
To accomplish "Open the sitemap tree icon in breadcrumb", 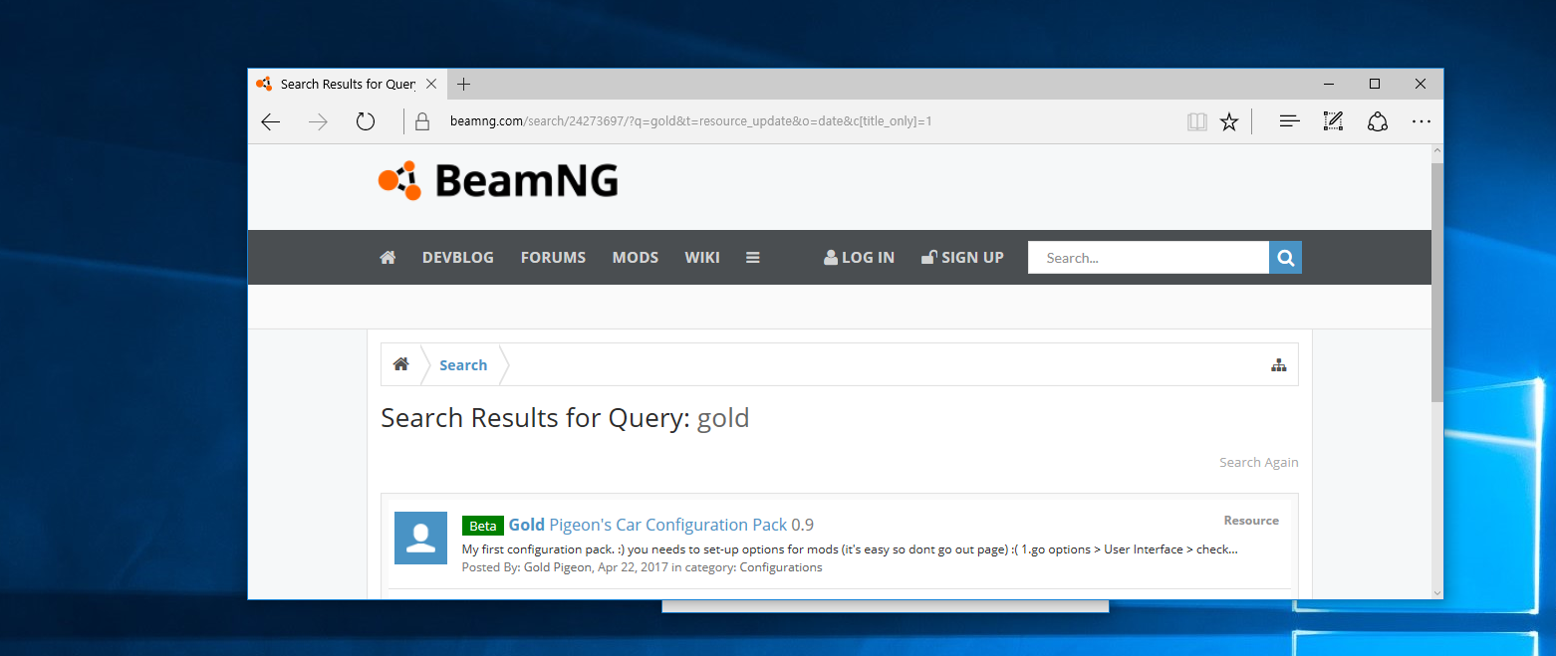I will [1279, 365].
